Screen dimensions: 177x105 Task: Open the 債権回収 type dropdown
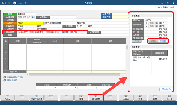(x=35, y=14)
